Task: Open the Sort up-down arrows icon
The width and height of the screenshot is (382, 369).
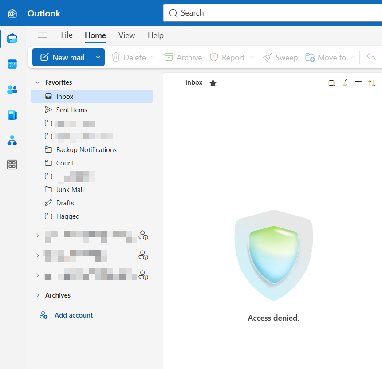Action: pos(372,83)
